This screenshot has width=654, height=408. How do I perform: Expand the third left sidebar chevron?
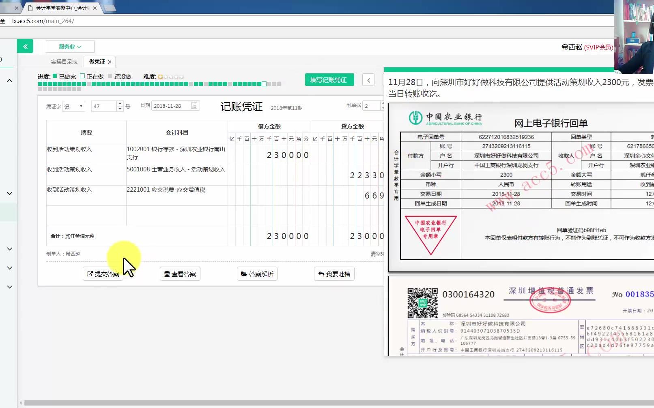pyautogui.click(x=10, y=249)
